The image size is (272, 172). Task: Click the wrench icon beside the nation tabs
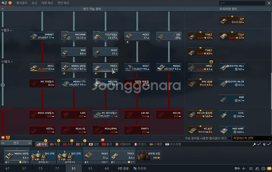[x=254, y=144]
